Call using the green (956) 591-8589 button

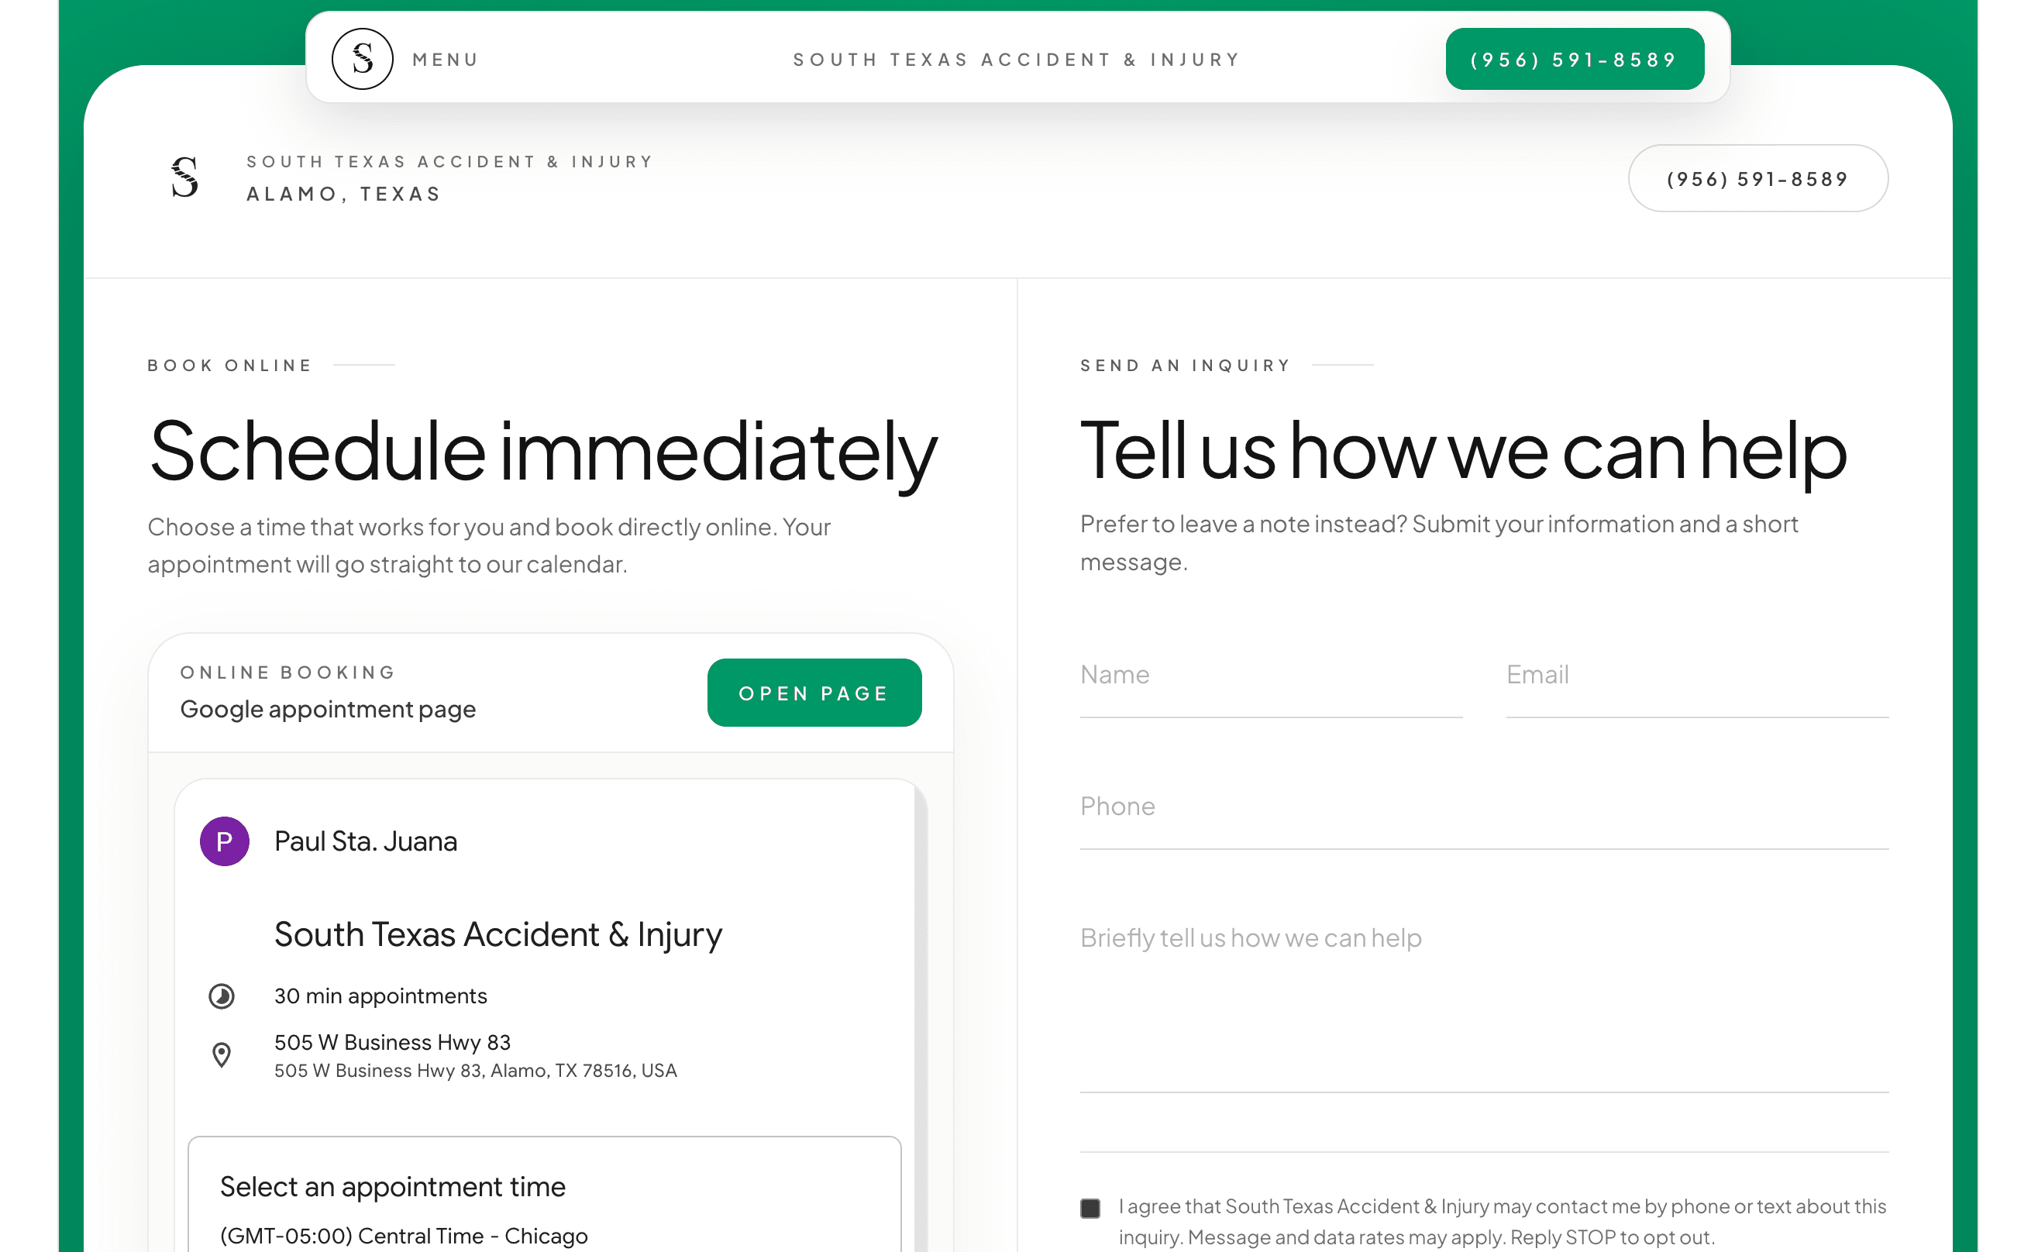(x=1572, y=58)
